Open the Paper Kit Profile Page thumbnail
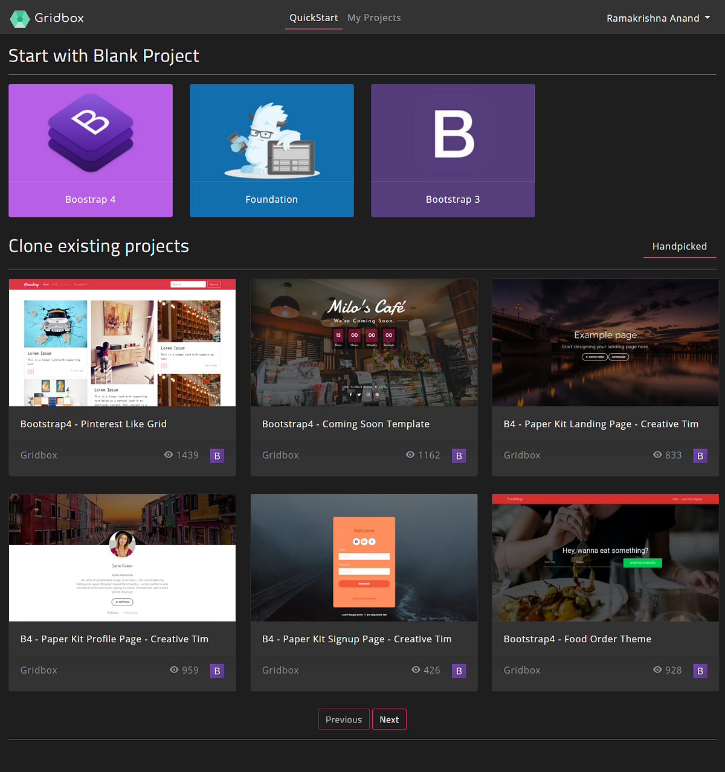This screenshot has width=725, height=772. 122,557
